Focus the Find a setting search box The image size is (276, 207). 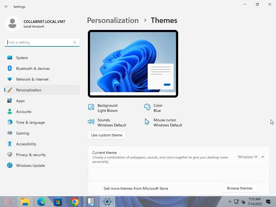[42, 42]
